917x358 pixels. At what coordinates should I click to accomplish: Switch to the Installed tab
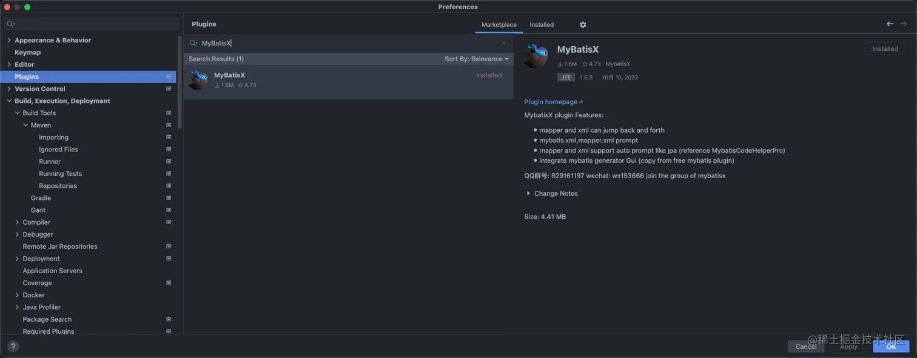(x=542, y=25)
